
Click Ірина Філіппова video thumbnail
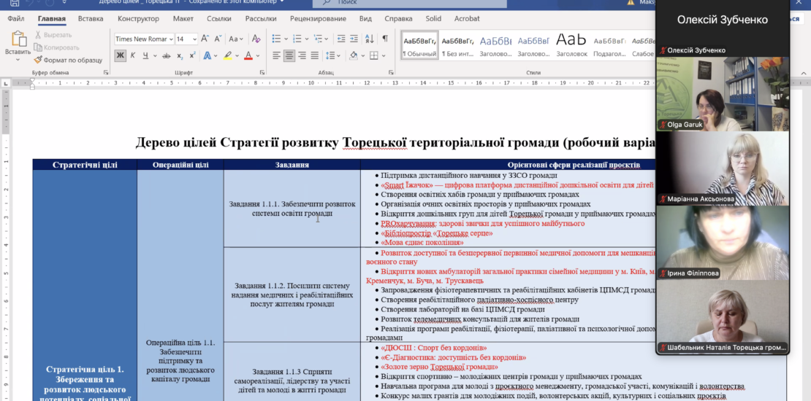(723, 243)
